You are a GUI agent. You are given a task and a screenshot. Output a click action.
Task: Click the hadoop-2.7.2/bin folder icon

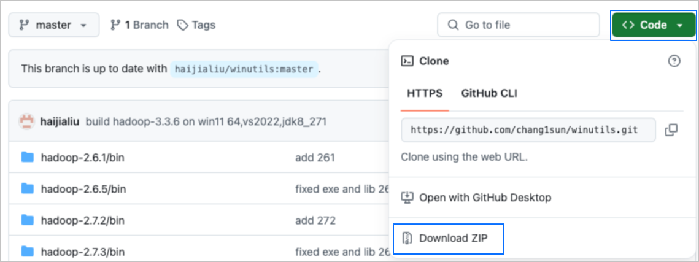click(27, 220)
